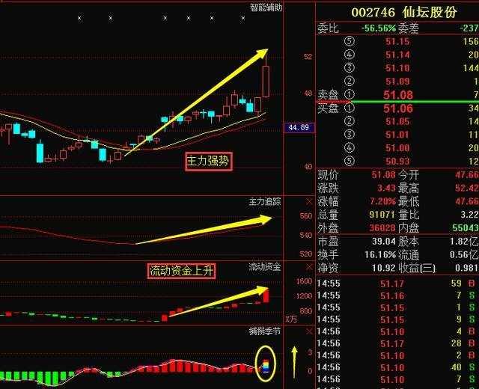Click the 总量 value 91071
The image size is (479, 389).
[382, 215]
